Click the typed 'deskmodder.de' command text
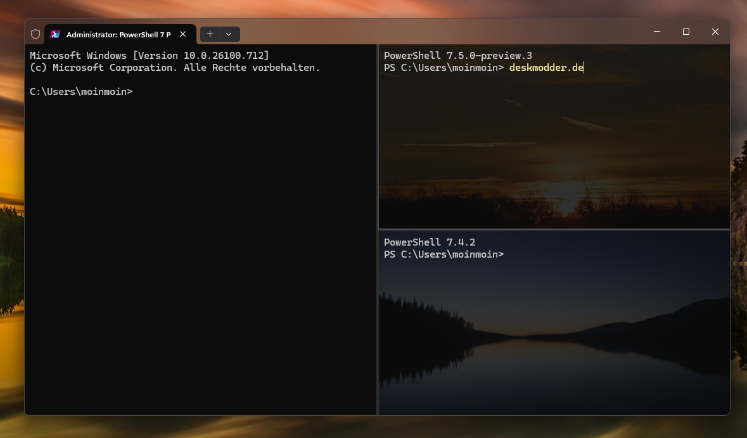747x438 pixels. pyautogui.click(x=546, y=68)
